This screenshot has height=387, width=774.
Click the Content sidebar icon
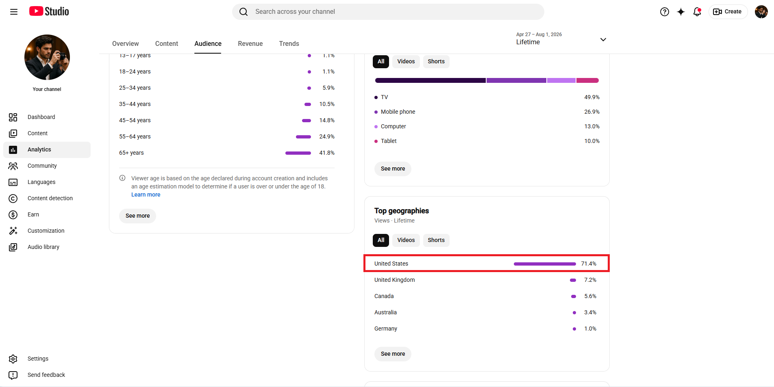tap(13, 134)
